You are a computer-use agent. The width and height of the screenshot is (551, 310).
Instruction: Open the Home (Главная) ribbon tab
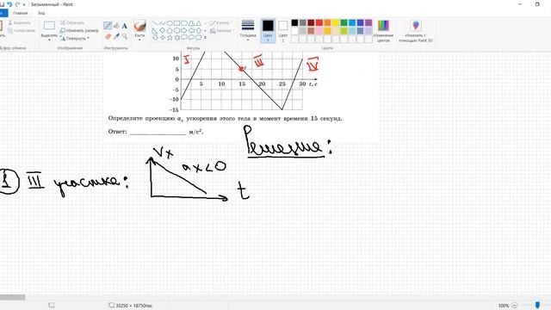[20, 13]
